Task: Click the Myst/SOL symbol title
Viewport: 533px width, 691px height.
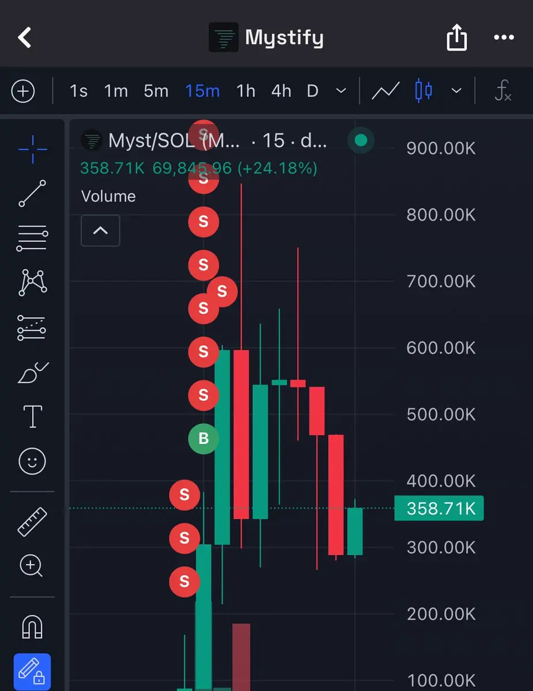Action: coord(218,141)
